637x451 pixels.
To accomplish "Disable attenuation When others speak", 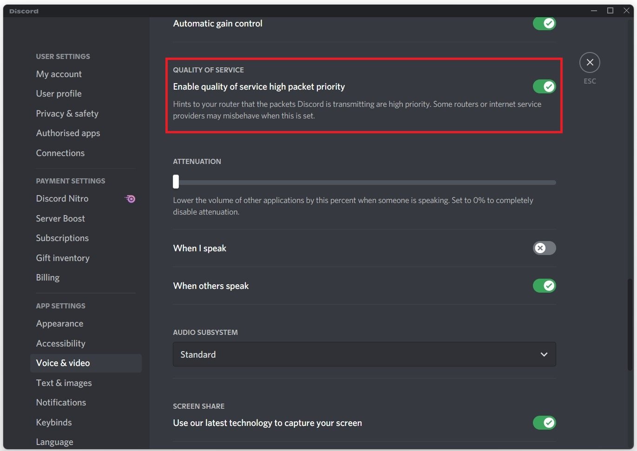I will coord(544,286).
